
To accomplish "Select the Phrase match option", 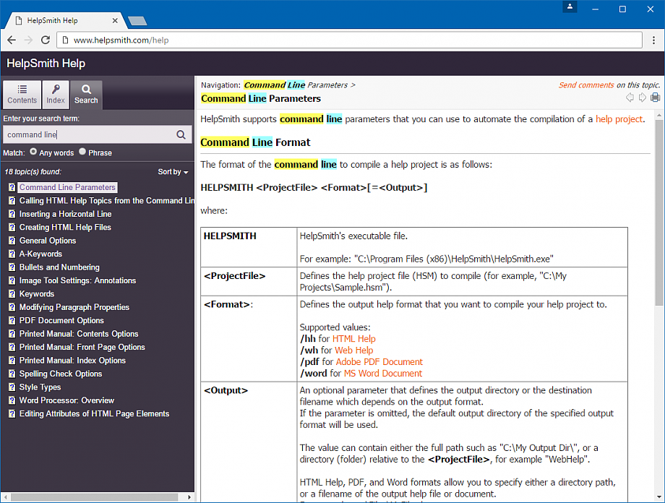I will [82, 152].
